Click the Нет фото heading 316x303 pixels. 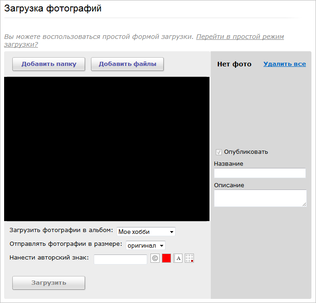click(x=234, y=64)
